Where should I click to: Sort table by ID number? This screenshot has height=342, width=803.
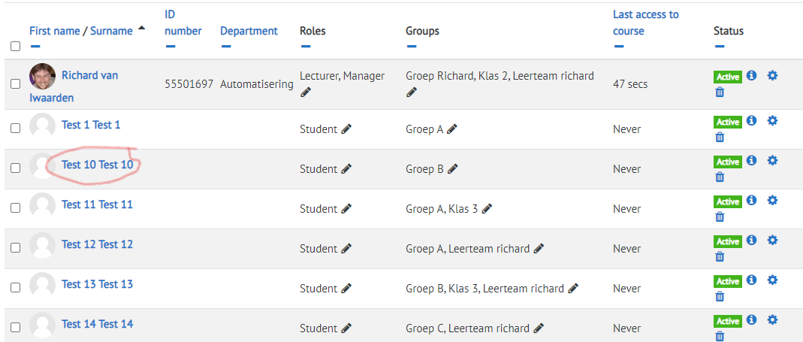coord(183,23)
